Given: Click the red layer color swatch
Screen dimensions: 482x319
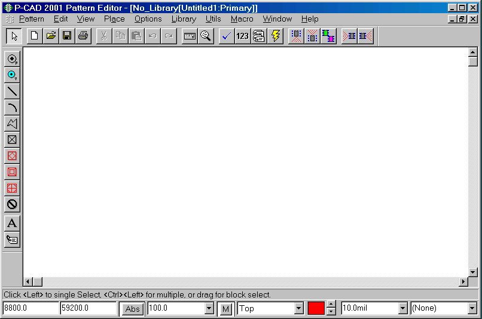Looking at the screenshot, I should (x=316, y=308).
